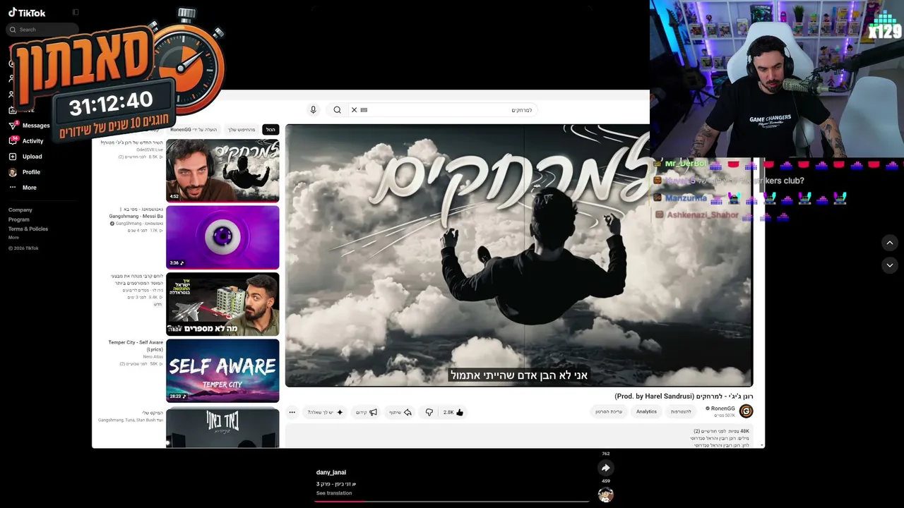Viewport: 904px width, 508px height.
Task: Open the Gangshmang Messi Ba thumbnail
Action: [222, 237]
